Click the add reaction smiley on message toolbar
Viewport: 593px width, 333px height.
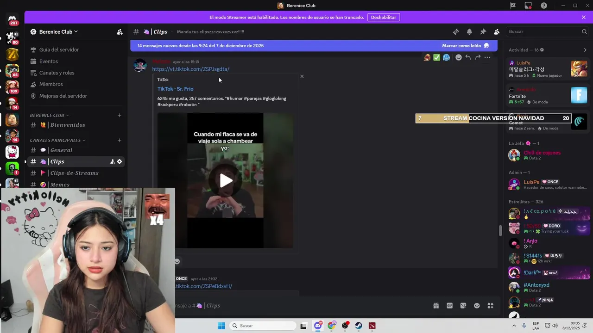pos(458,57)
